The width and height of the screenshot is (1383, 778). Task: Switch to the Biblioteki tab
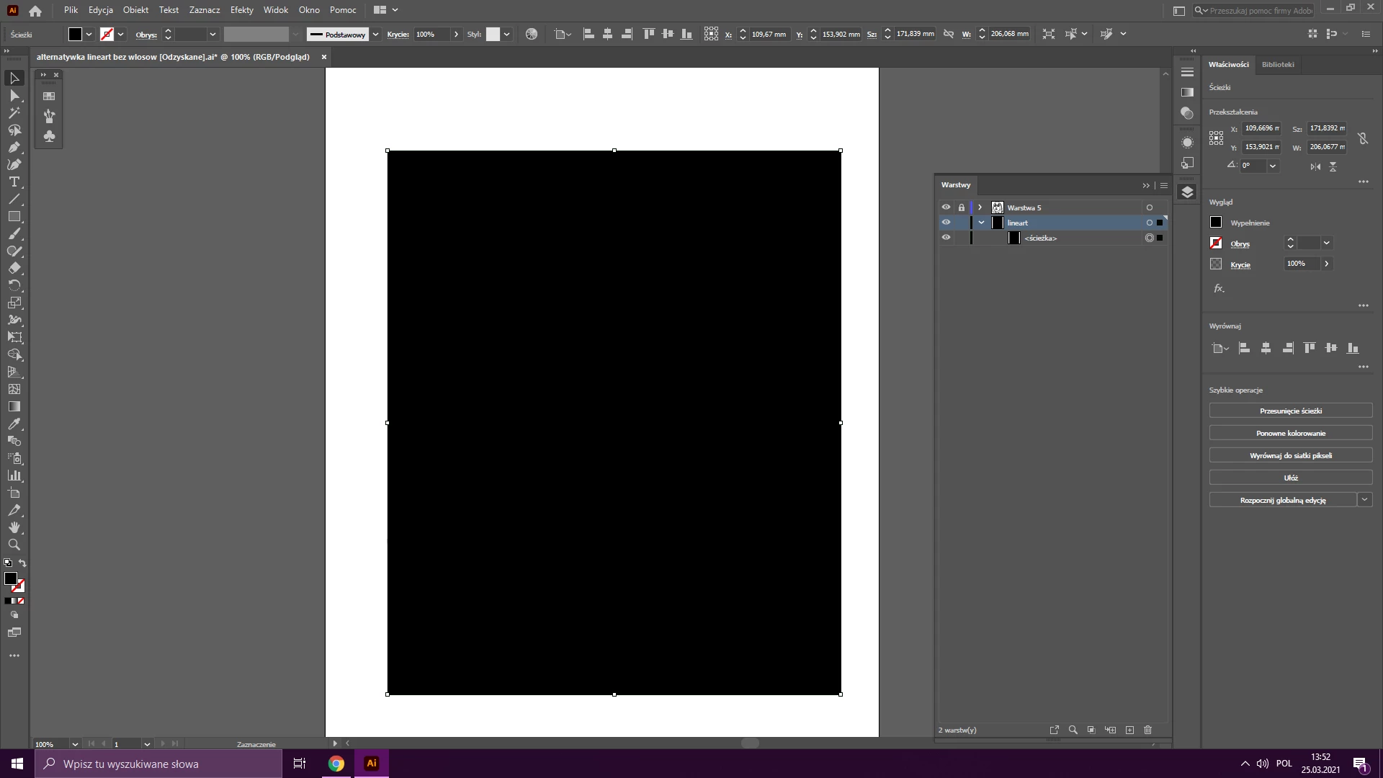click(x=1278, y=65)
